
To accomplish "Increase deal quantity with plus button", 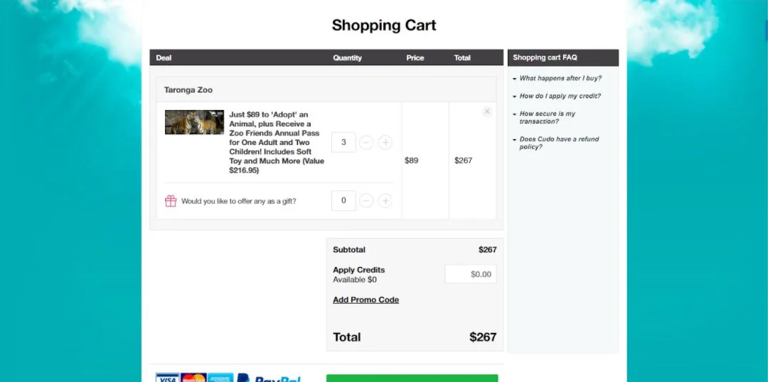I will pos(385,143).
